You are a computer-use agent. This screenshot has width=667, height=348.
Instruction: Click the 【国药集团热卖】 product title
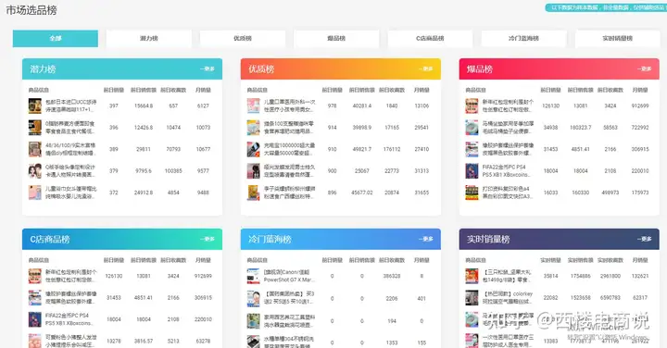[x=290, y=298]
